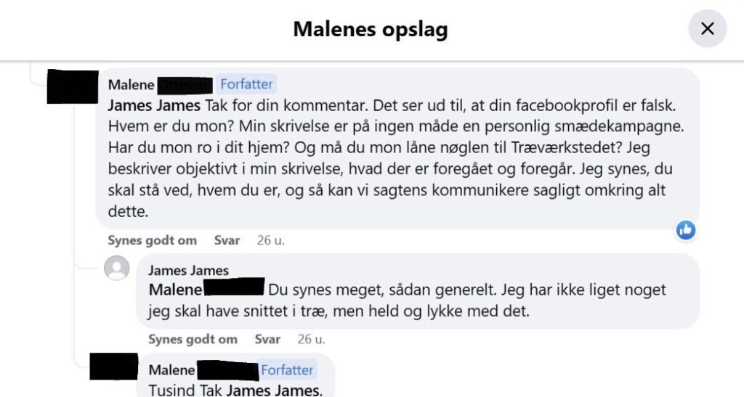Open the blacked-out profile picture on the bottom comment
The image size is (744, 397).
coord(114,367)
